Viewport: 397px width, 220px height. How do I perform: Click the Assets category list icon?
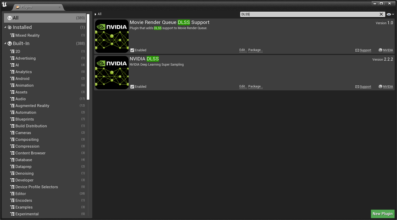coord(12,92)
